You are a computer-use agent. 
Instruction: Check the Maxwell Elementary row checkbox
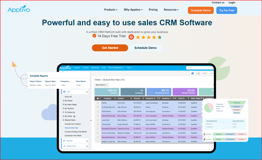coord(98,116)
